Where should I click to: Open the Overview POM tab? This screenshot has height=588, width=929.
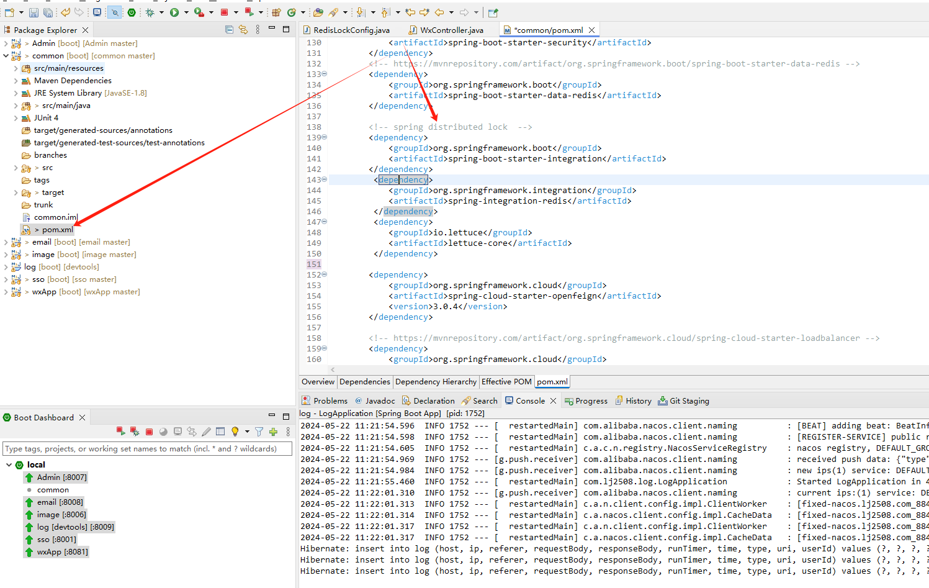click(318, 382)
